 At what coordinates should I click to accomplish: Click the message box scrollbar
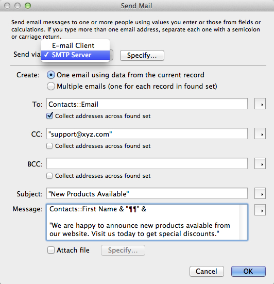tap(243, 222)
